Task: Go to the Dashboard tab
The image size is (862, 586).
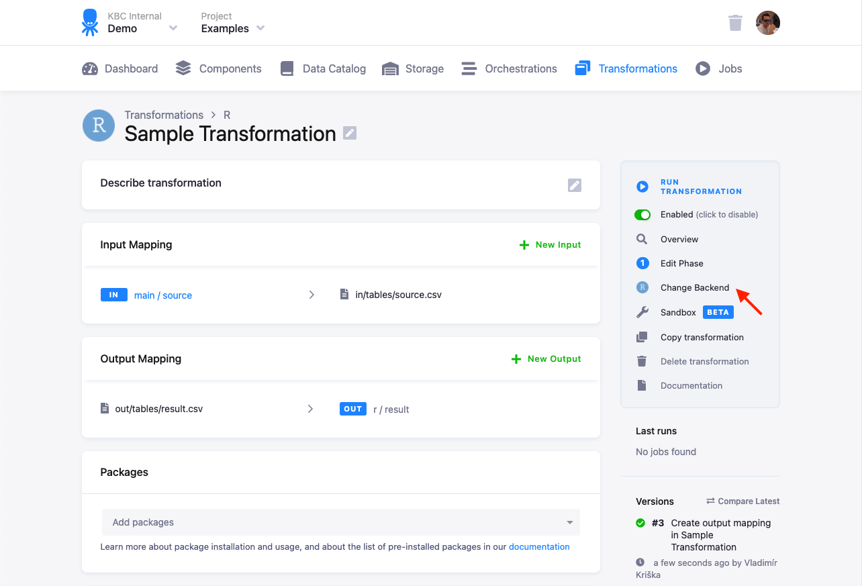Action: (x=119, y=68)
